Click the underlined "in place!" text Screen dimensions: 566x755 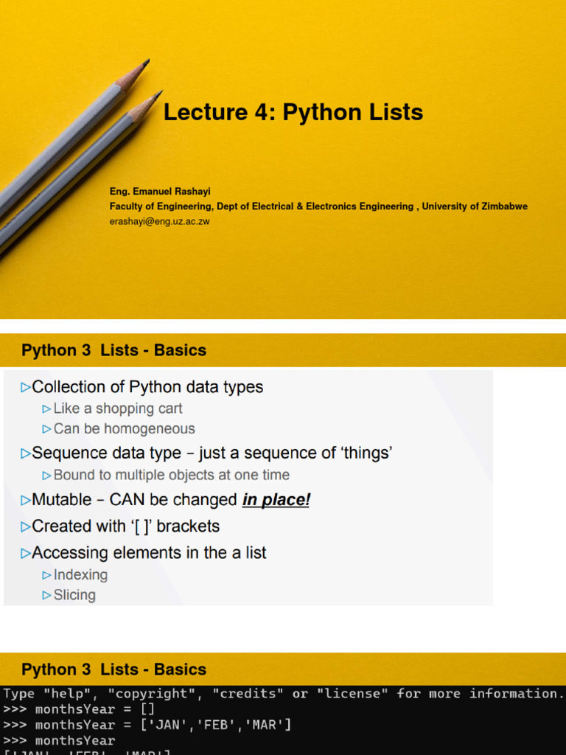276,500
